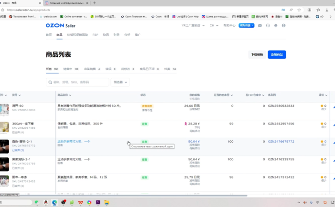The height and width of the screenshot is (207, 335).
Task: Switch to the 商品已下架 tab
Action: (149, 69)
